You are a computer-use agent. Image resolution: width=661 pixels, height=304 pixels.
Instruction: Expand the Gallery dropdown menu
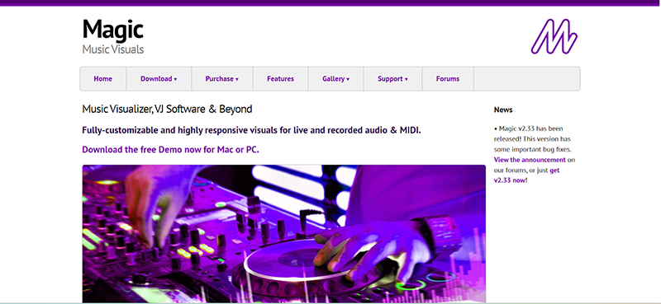pyautogui.click(x=335, y=78)
